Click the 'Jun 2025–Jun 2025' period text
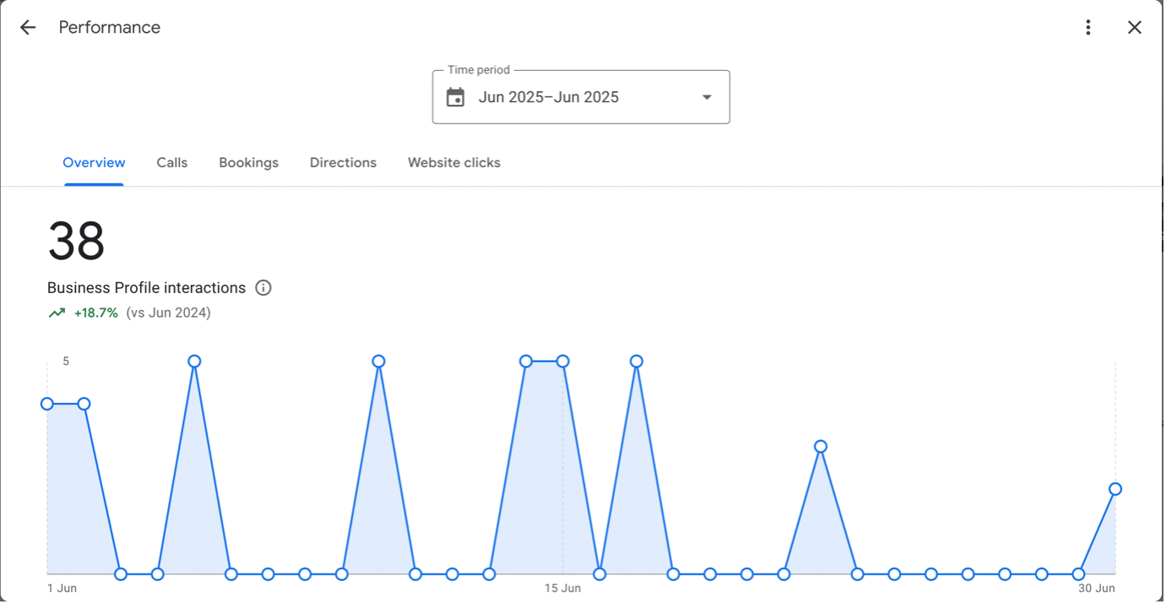Viewport: 1166px width, 604px height. coord(549,97)
